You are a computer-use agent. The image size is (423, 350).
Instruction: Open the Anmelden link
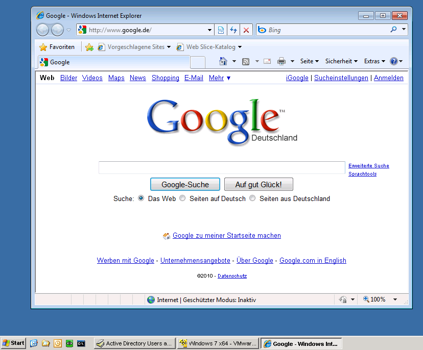[388, 78]
